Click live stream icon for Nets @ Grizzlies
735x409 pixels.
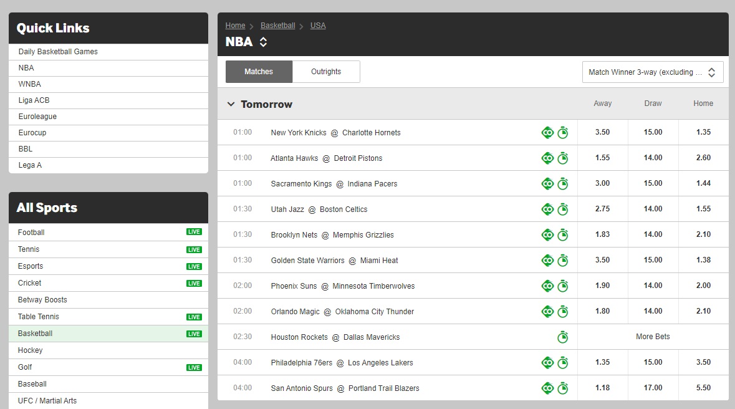[x=547, y=235]
